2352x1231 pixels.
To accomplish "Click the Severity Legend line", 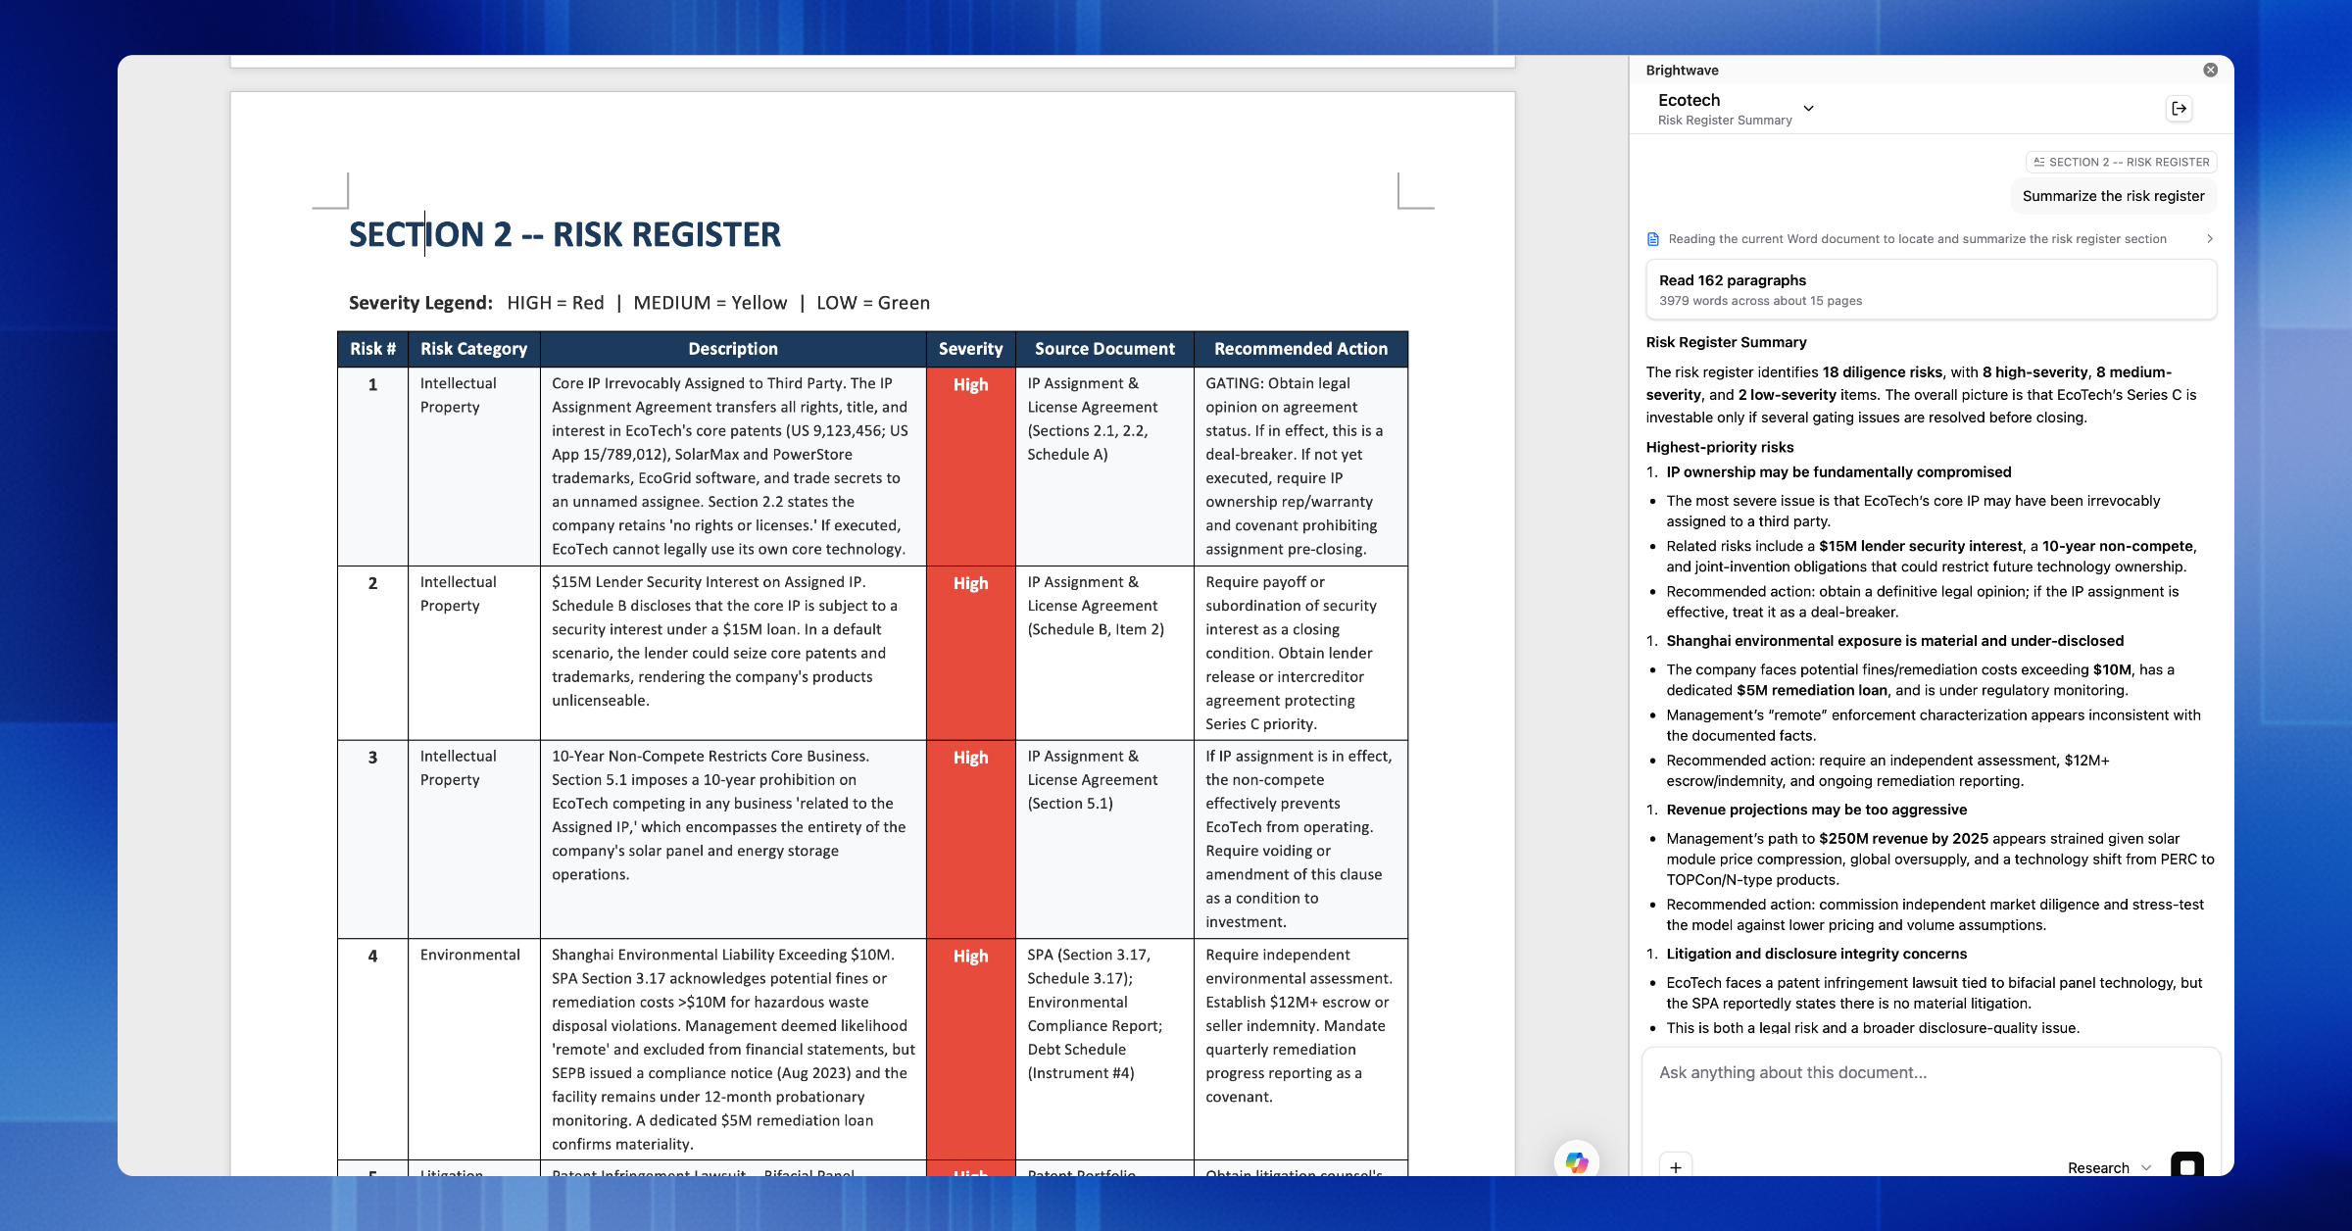I will coord(639,303).
